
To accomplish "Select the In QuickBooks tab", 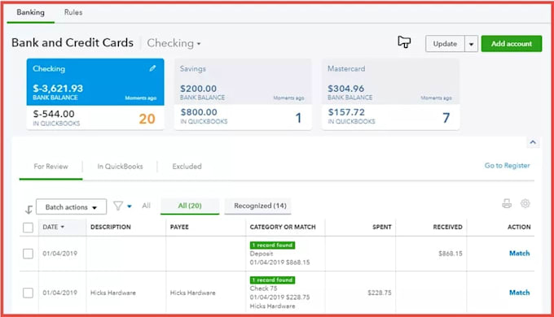I will coord(120,167).
